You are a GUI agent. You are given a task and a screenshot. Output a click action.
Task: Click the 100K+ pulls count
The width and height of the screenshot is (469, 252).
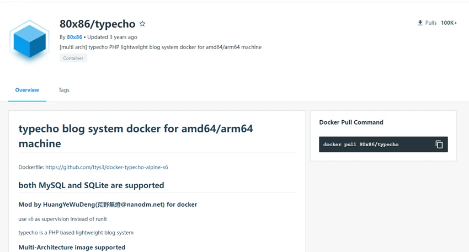[x=449, y=23]
